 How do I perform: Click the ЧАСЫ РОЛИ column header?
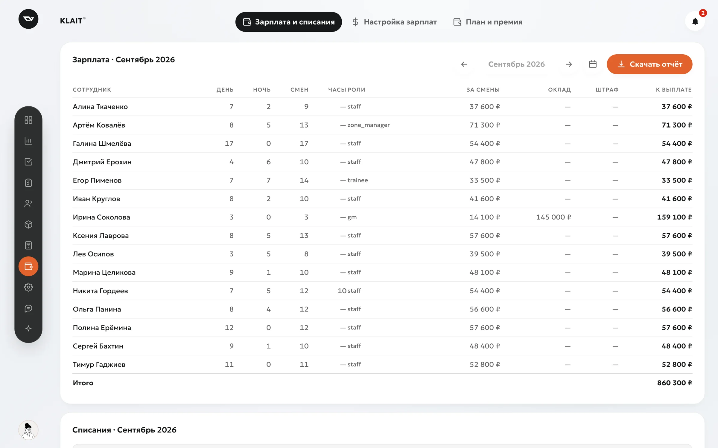coord(347,90)
